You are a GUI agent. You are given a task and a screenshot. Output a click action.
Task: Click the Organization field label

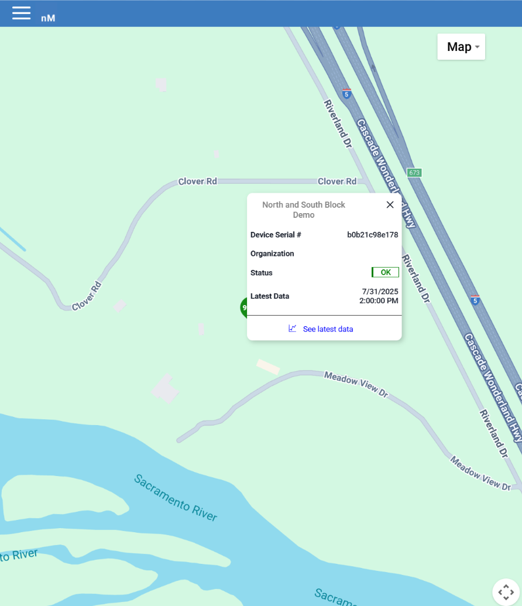pos(272,254)
